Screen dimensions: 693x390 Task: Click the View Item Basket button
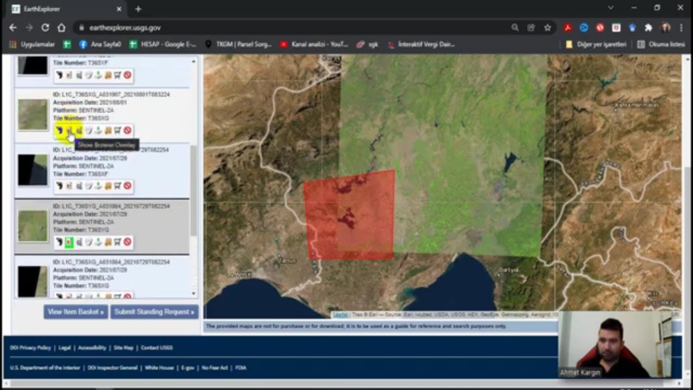point(76,311)
